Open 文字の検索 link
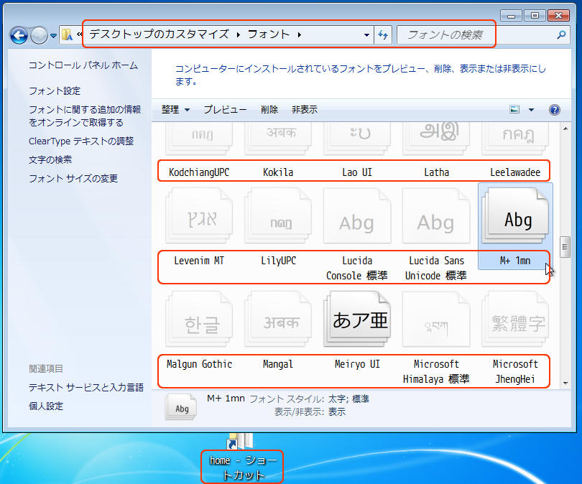This screenshot has width=582, height=484. [50, 160]
